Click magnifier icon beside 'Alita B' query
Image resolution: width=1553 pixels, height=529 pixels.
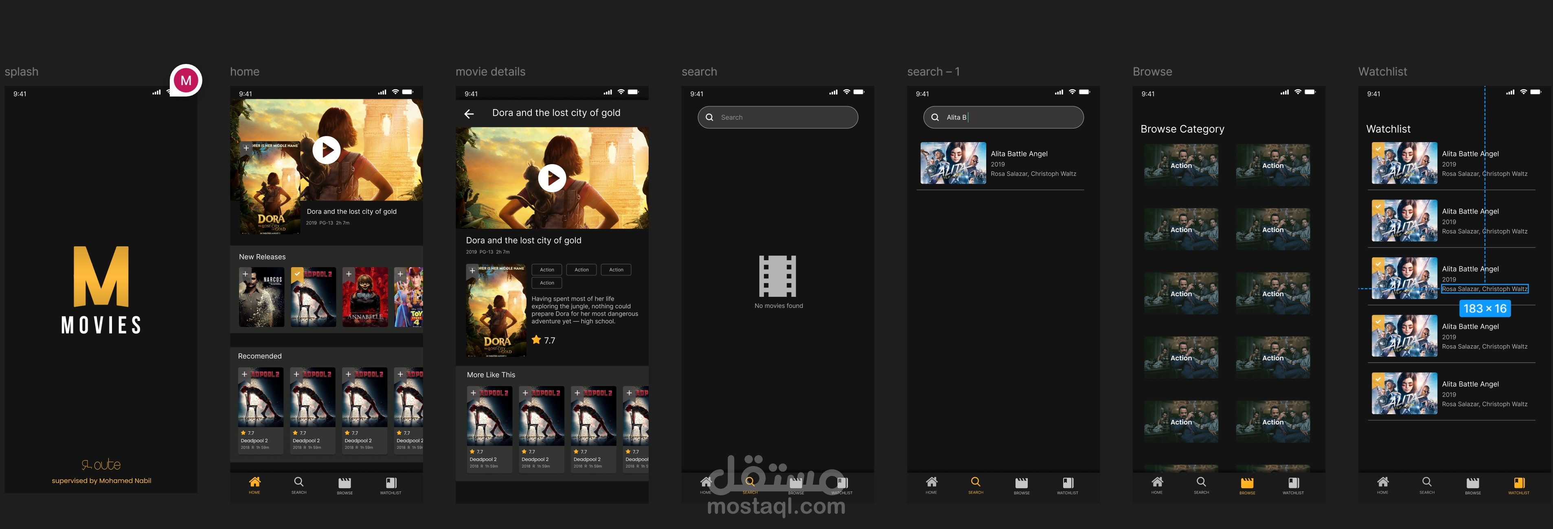(934, 118)
